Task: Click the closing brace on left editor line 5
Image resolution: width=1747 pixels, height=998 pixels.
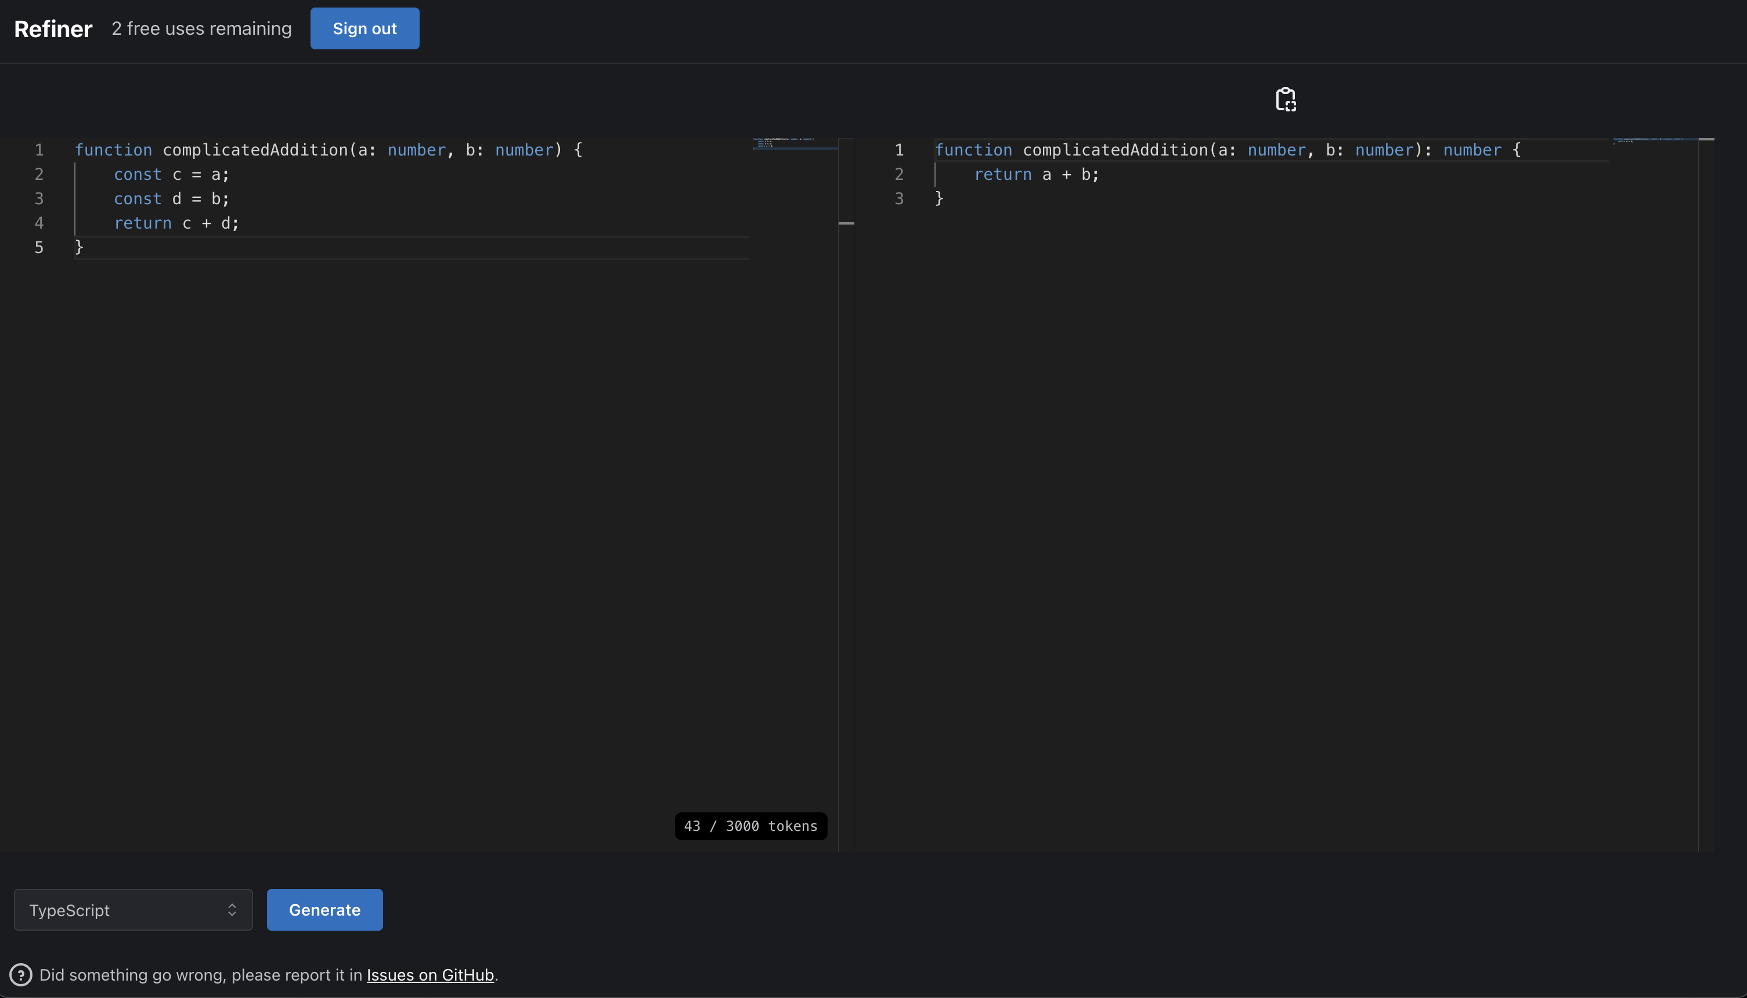Action: (x=79, y=247)
